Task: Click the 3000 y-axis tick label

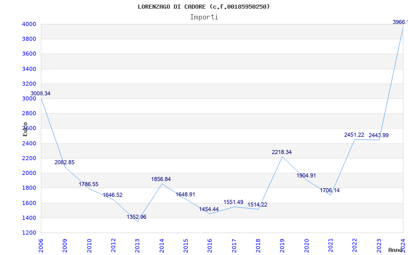Action: 29,98
